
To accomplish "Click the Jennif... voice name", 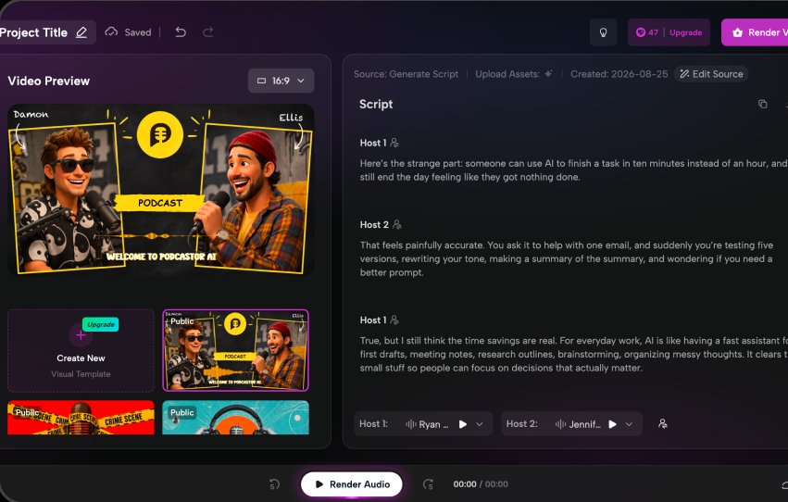I will [x=585, y=424].
